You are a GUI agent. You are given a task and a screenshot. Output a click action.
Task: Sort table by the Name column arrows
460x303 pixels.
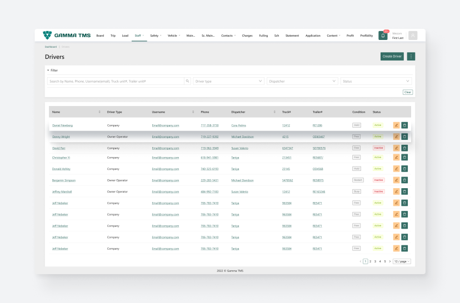tap(99, 112)
